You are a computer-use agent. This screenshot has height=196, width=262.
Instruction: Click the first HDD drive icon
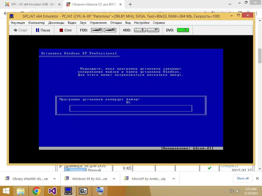tap(140, 30)
